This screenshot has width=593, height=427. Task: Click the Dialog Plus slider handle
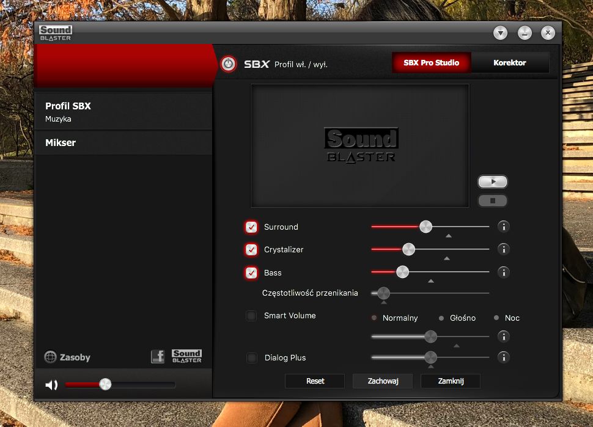coord(430,357)
